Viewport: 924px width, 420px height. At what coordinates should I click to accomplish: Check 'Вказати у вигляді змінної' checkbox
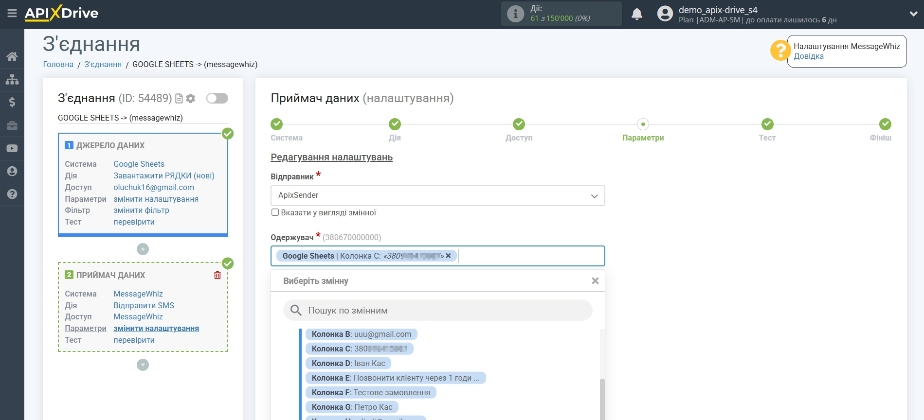275,212
